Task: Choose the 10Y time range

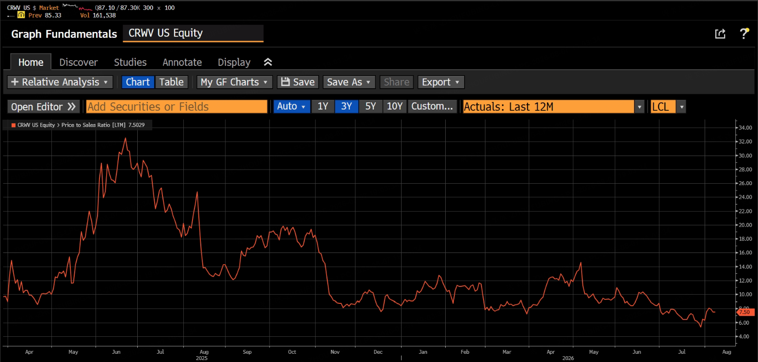Action: [x=395, y=107]
